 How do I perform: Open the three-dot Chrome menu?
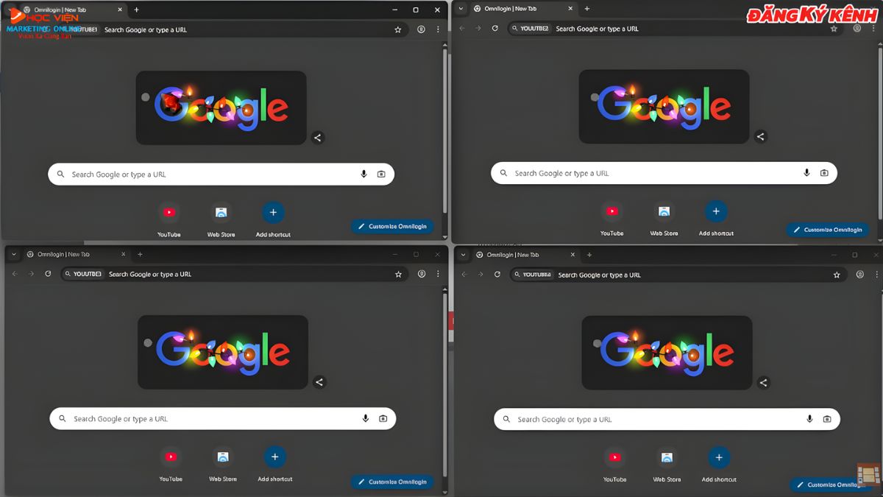[438, 29]
